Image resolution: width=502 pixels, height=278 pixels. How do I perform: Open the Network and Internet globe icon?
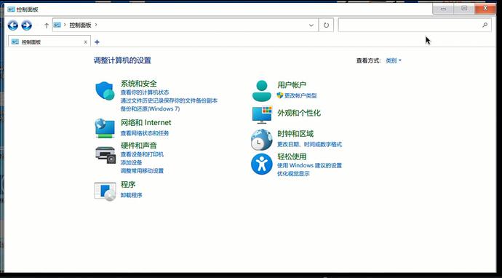105,128
